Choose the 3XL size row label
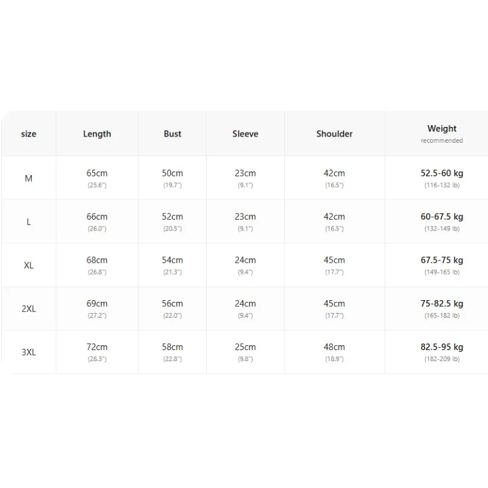 tap(29, 353)
